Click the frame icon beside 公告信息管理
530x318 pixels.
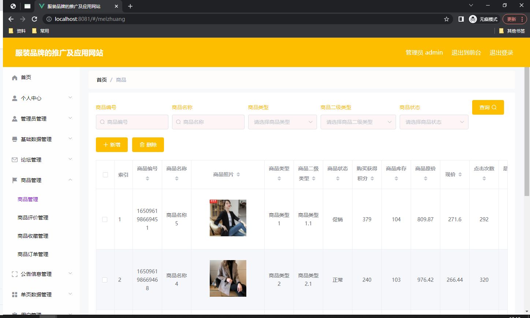coord(15,274)
